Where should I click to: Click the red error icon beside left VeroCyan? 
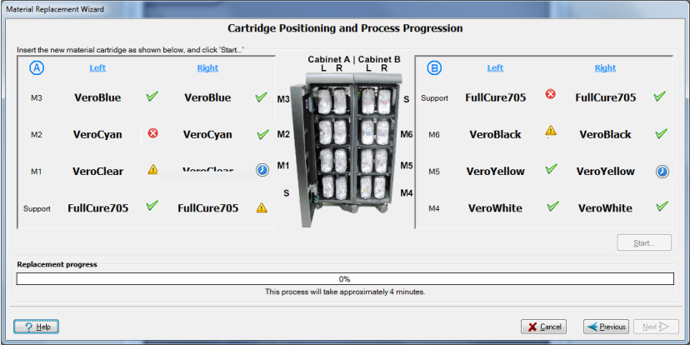coord(153,133)
